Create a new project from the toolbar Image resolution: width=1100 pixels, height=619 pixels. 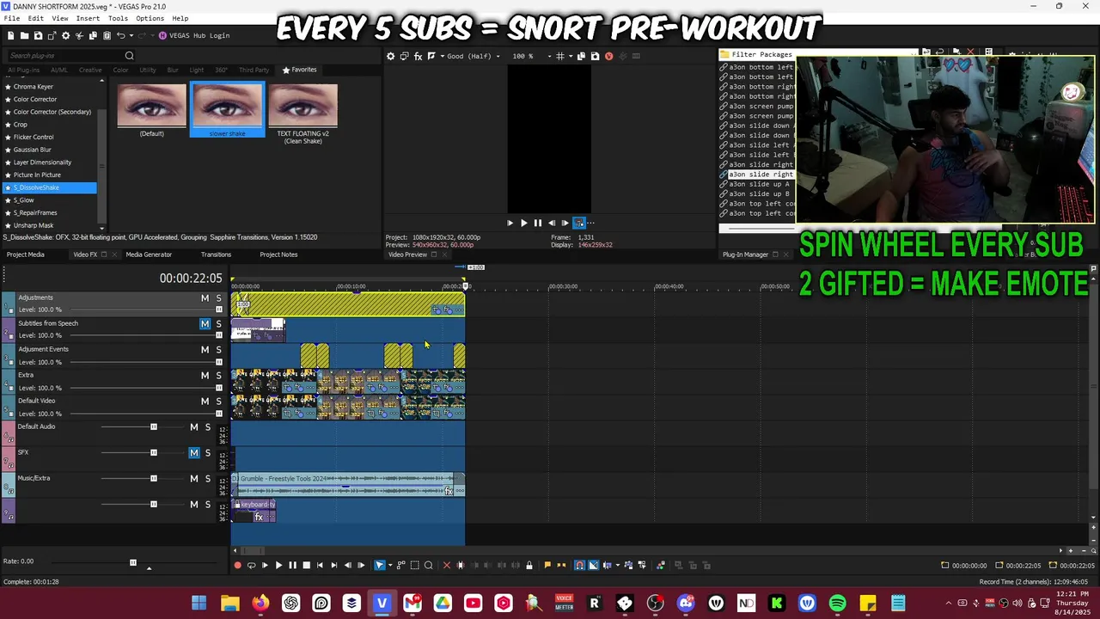(x=10, y=35)
